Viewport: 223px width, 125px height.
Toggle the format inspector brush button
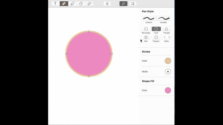coord(123,4)
